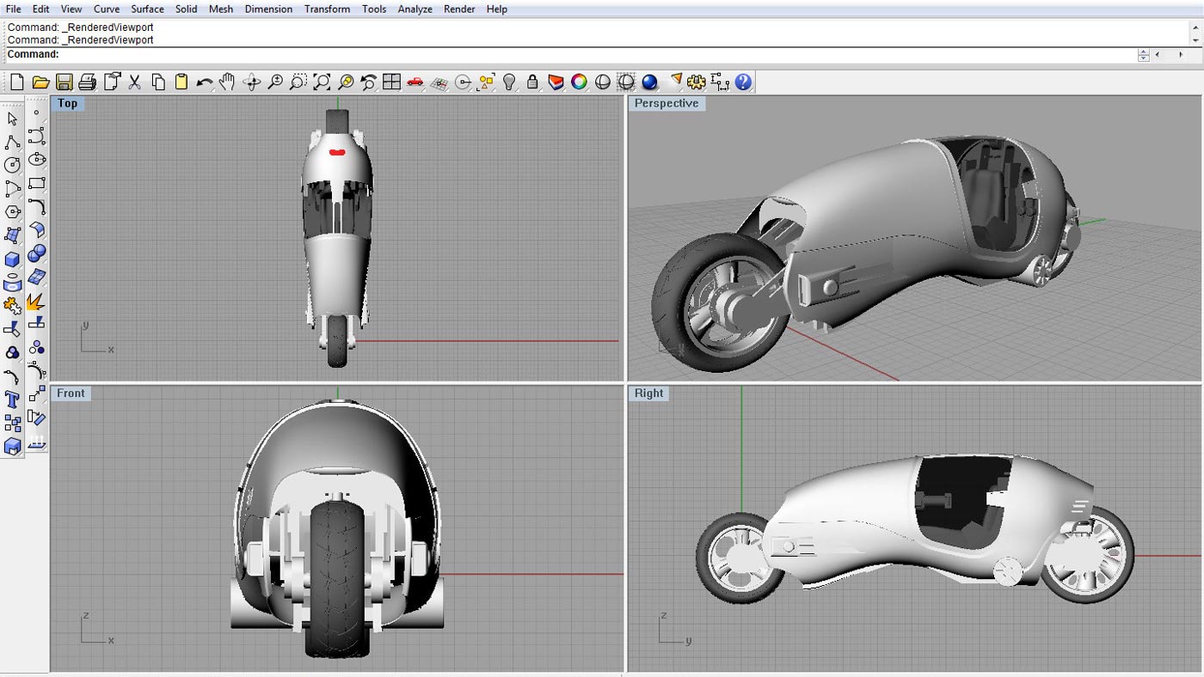The height and width of the screenshot is (677, 1204).
Task: Open the four-viewport layout tool
Action: tap(392, 82)
